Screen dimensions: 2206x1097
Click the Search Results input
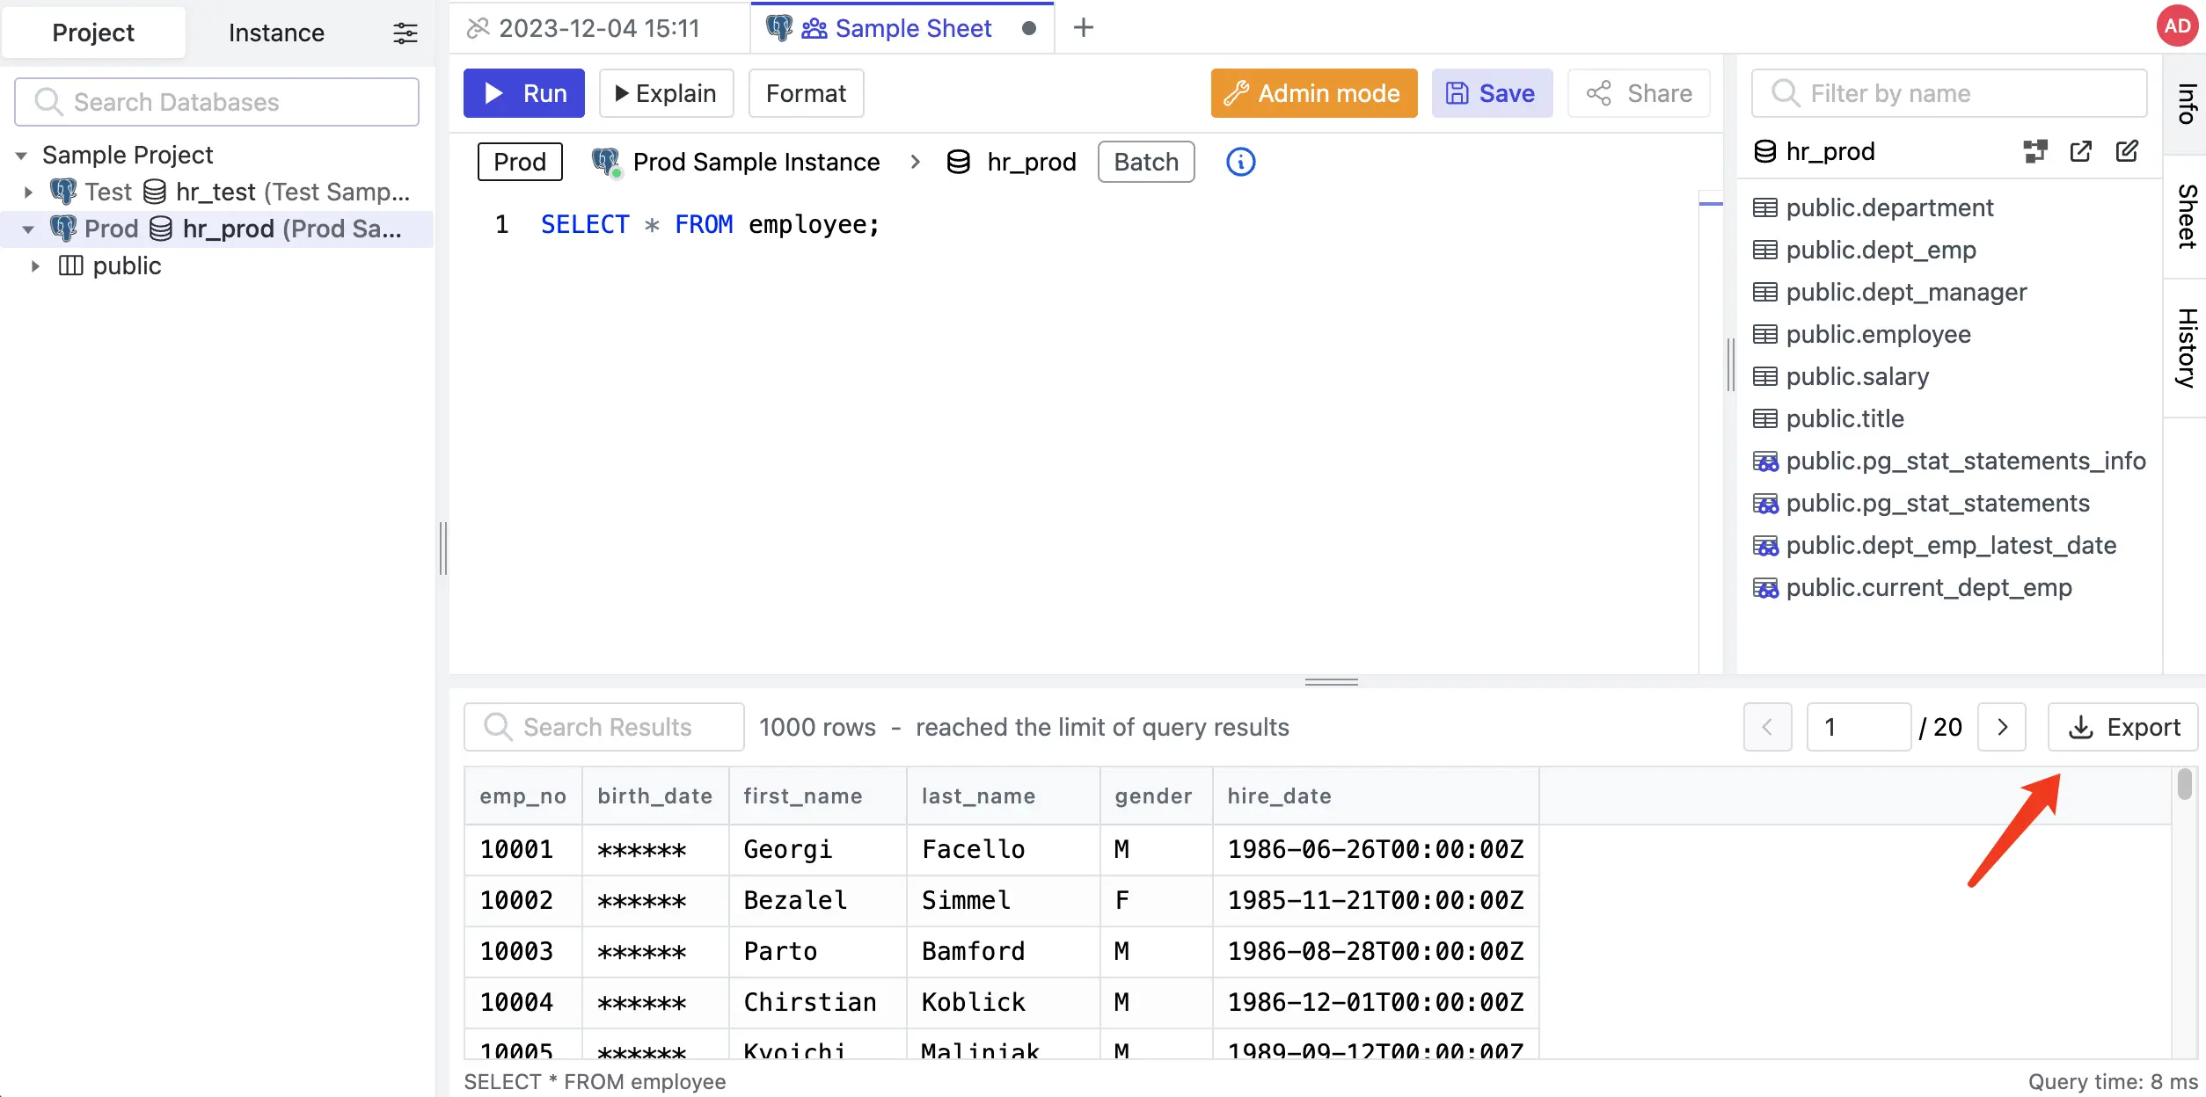(603, 727)
